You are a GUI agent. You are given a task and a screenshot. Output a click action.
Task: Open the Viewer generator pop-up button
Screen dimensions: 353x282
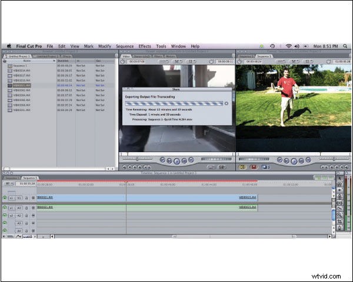tap(222, 167)
